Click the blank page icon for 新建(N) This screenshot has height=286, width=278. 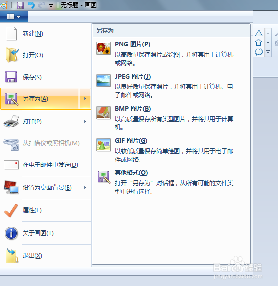(x=11, y=34)
